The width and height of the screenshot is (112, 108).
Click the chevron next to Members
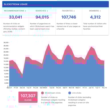point(100,11)
